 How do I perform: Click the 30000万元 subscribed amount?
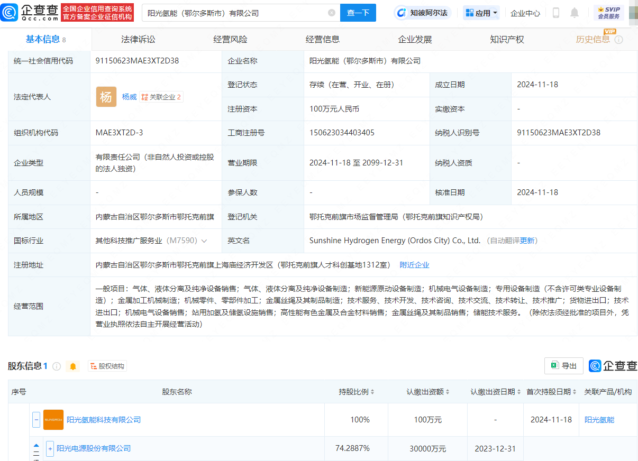click(x=428, y=449)
